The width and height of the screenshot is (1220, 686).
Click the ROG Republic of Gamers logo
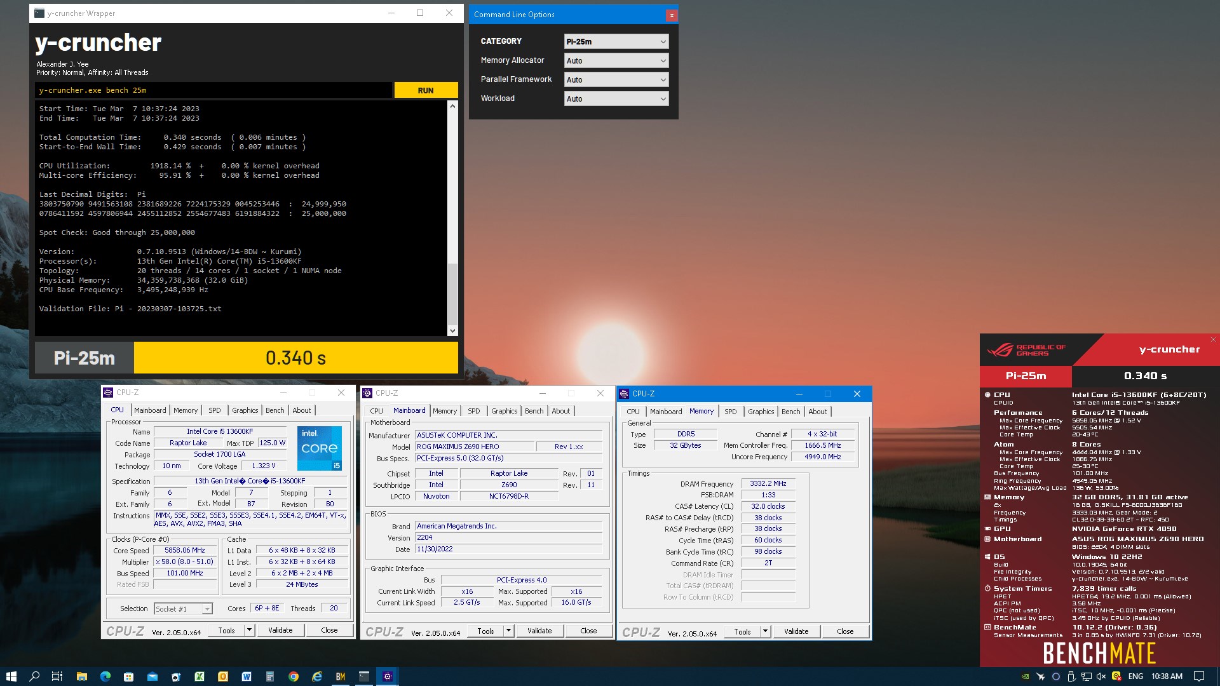pos(1026,350)
